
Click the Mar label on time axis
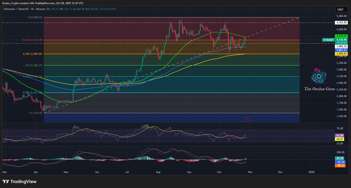click(x=4, y=173)
